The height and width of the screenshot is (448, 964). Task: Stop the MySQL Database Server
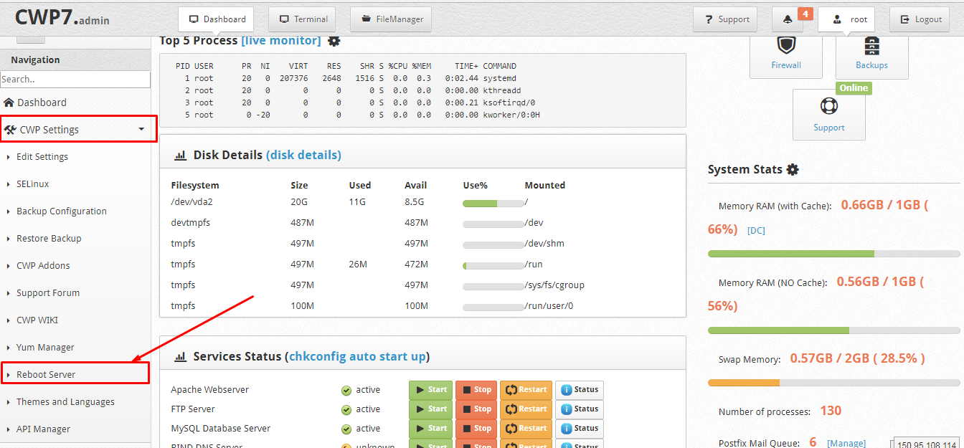476,429
